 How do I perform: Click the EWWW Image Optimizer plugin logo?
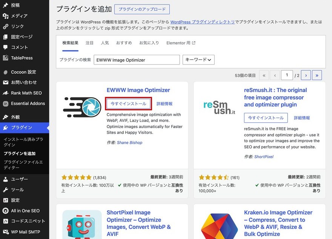pos(82,107)
